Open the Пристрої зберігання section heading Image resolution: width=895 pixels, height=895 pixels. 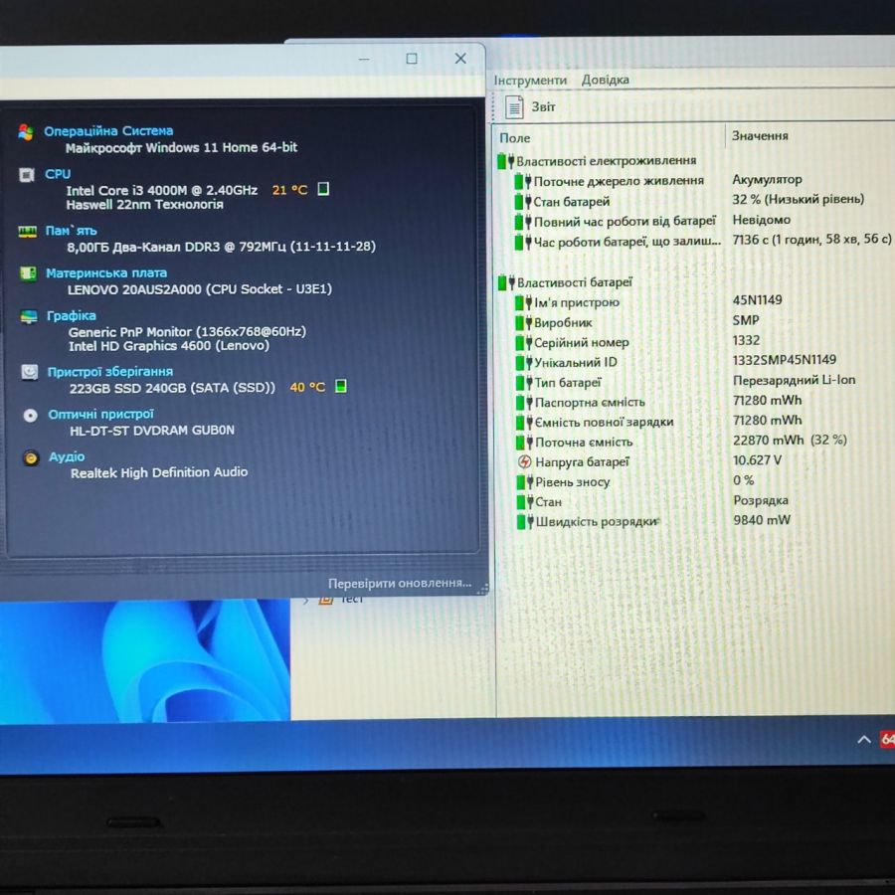tap(110, 372)
